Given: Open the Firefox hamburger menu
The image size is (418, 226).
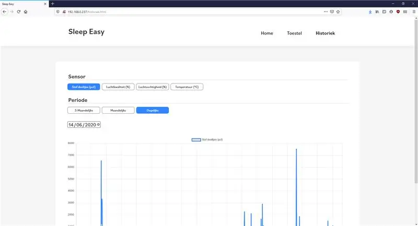Looking at the screenshot, I should [x=414, y=11].
